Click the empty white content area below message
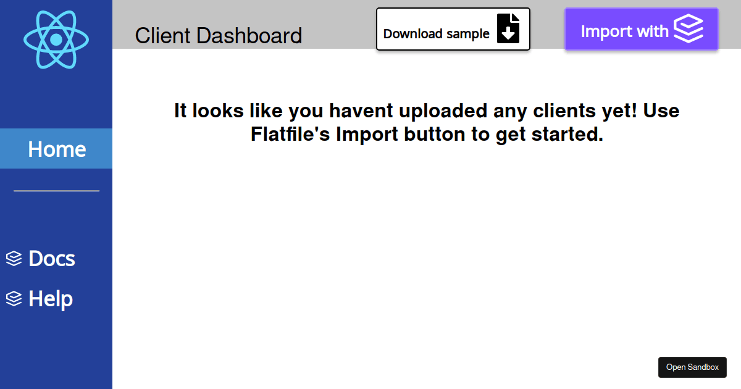Viewport: 741px width, 389px height. click(x=426, y=259)
